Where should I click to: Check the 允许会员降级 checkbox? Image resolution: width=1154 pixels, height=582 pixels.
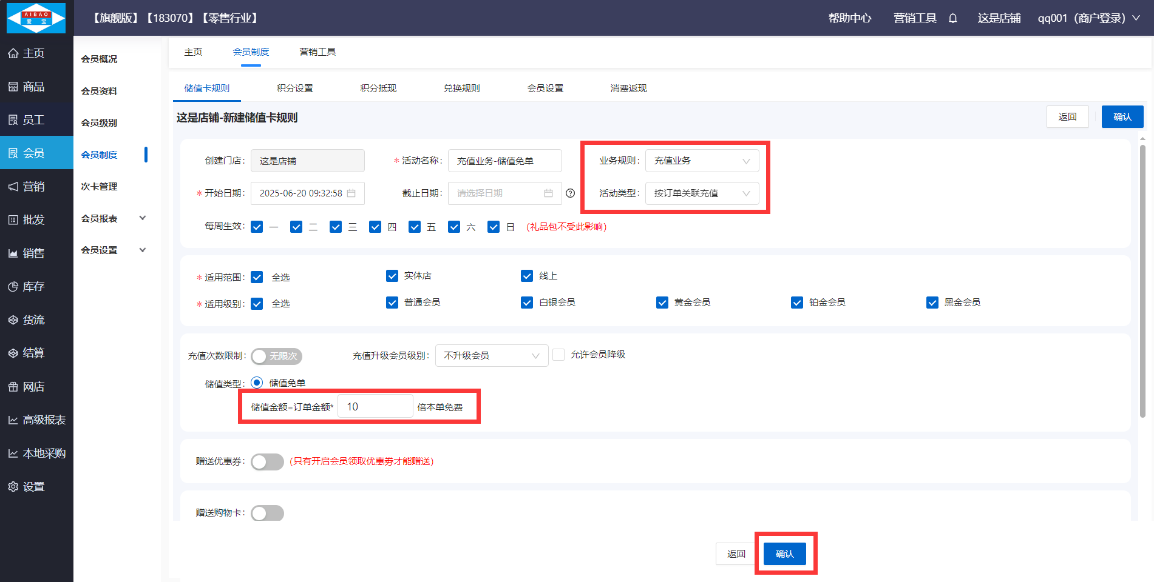(558, 355)
